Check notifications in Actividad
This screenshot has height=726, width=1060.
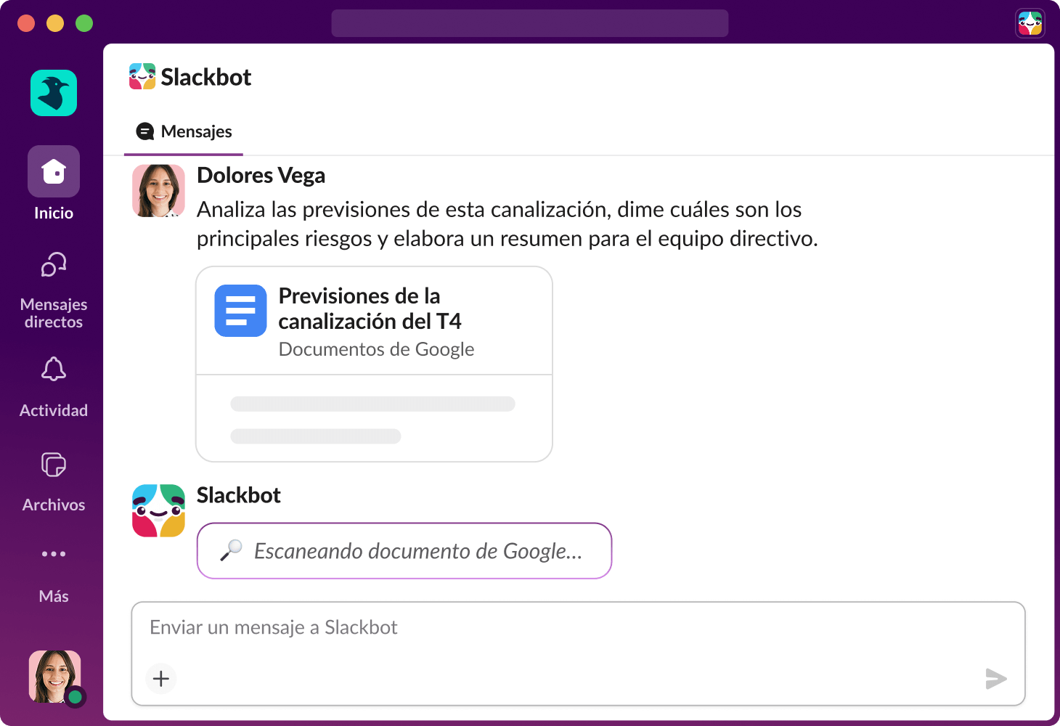tap(53, 370)
